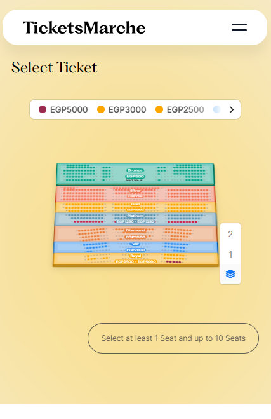Select the Diamond EGP1500 section
The image size is (271, 419).
pyautogui.click(x=135, y=233)
